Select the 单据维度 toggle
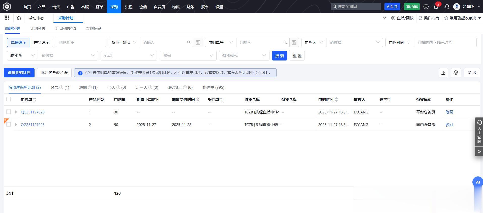Image resolution: width=483 pixels, height=213 pixels. 18,42
